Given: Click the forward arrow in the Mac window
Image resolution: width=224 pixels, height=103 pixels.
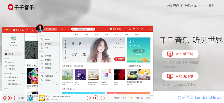Looking at the screenshot, I should point(32,30).
